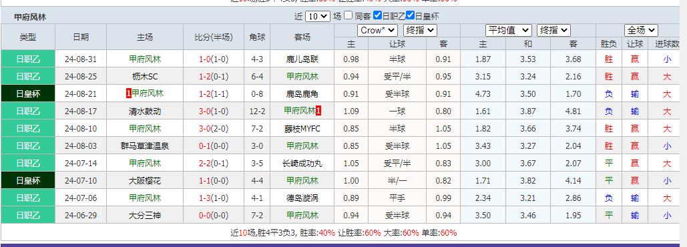Click the 类型 column header
The image size is (687, 247).
point(28,37)
